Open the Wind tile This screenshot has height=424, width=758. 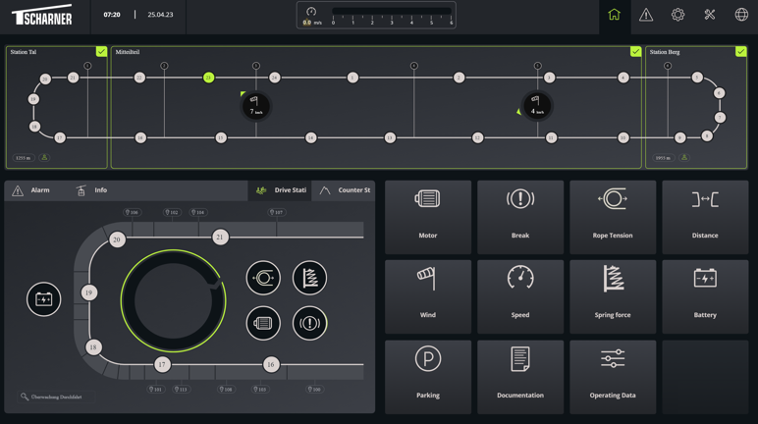coord(427,295)
